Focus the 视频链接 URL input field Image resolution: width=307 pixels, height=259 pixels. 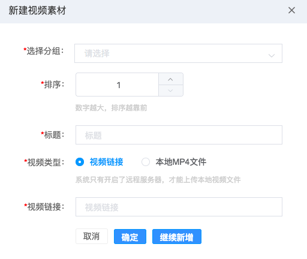[x=179, y=207]
